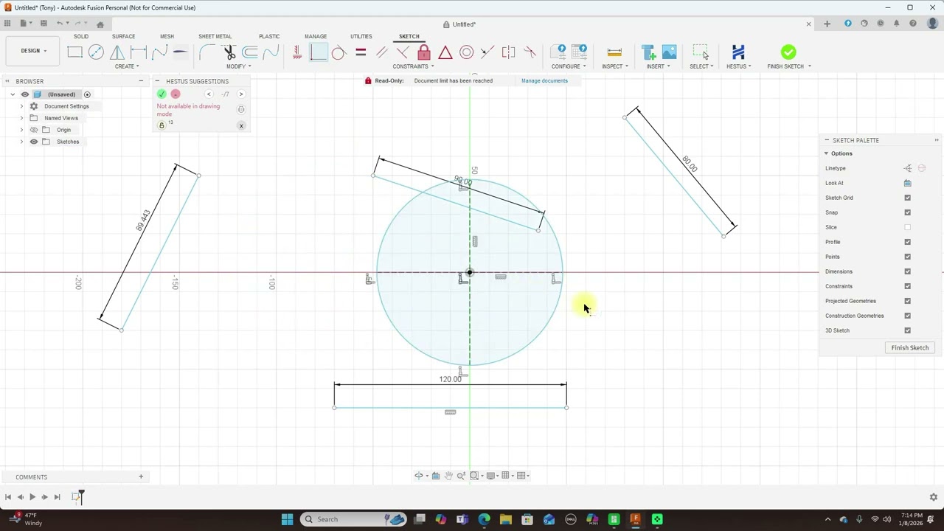
Task: Expand the Named Views tree node
Action: pyautogui.click(x=21, y=118)
